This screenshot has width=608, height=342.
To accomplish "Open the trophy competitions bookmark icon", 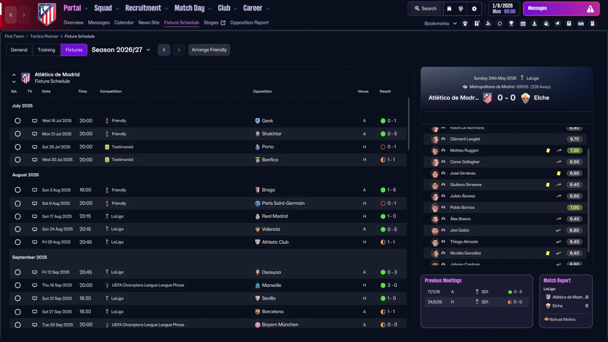I will click(x=511, y=23).
